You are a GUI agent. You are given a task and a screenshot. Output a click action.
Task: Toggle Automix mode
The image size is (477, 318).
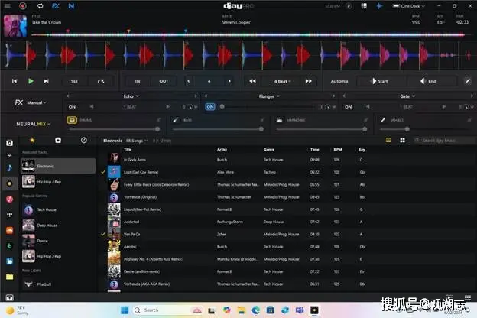coord(339,81)
